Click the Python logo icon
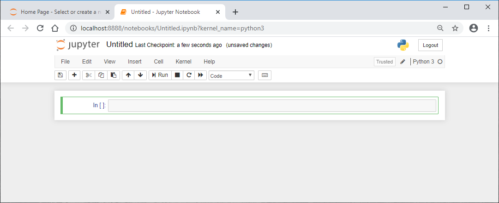 tap(403, 45)
